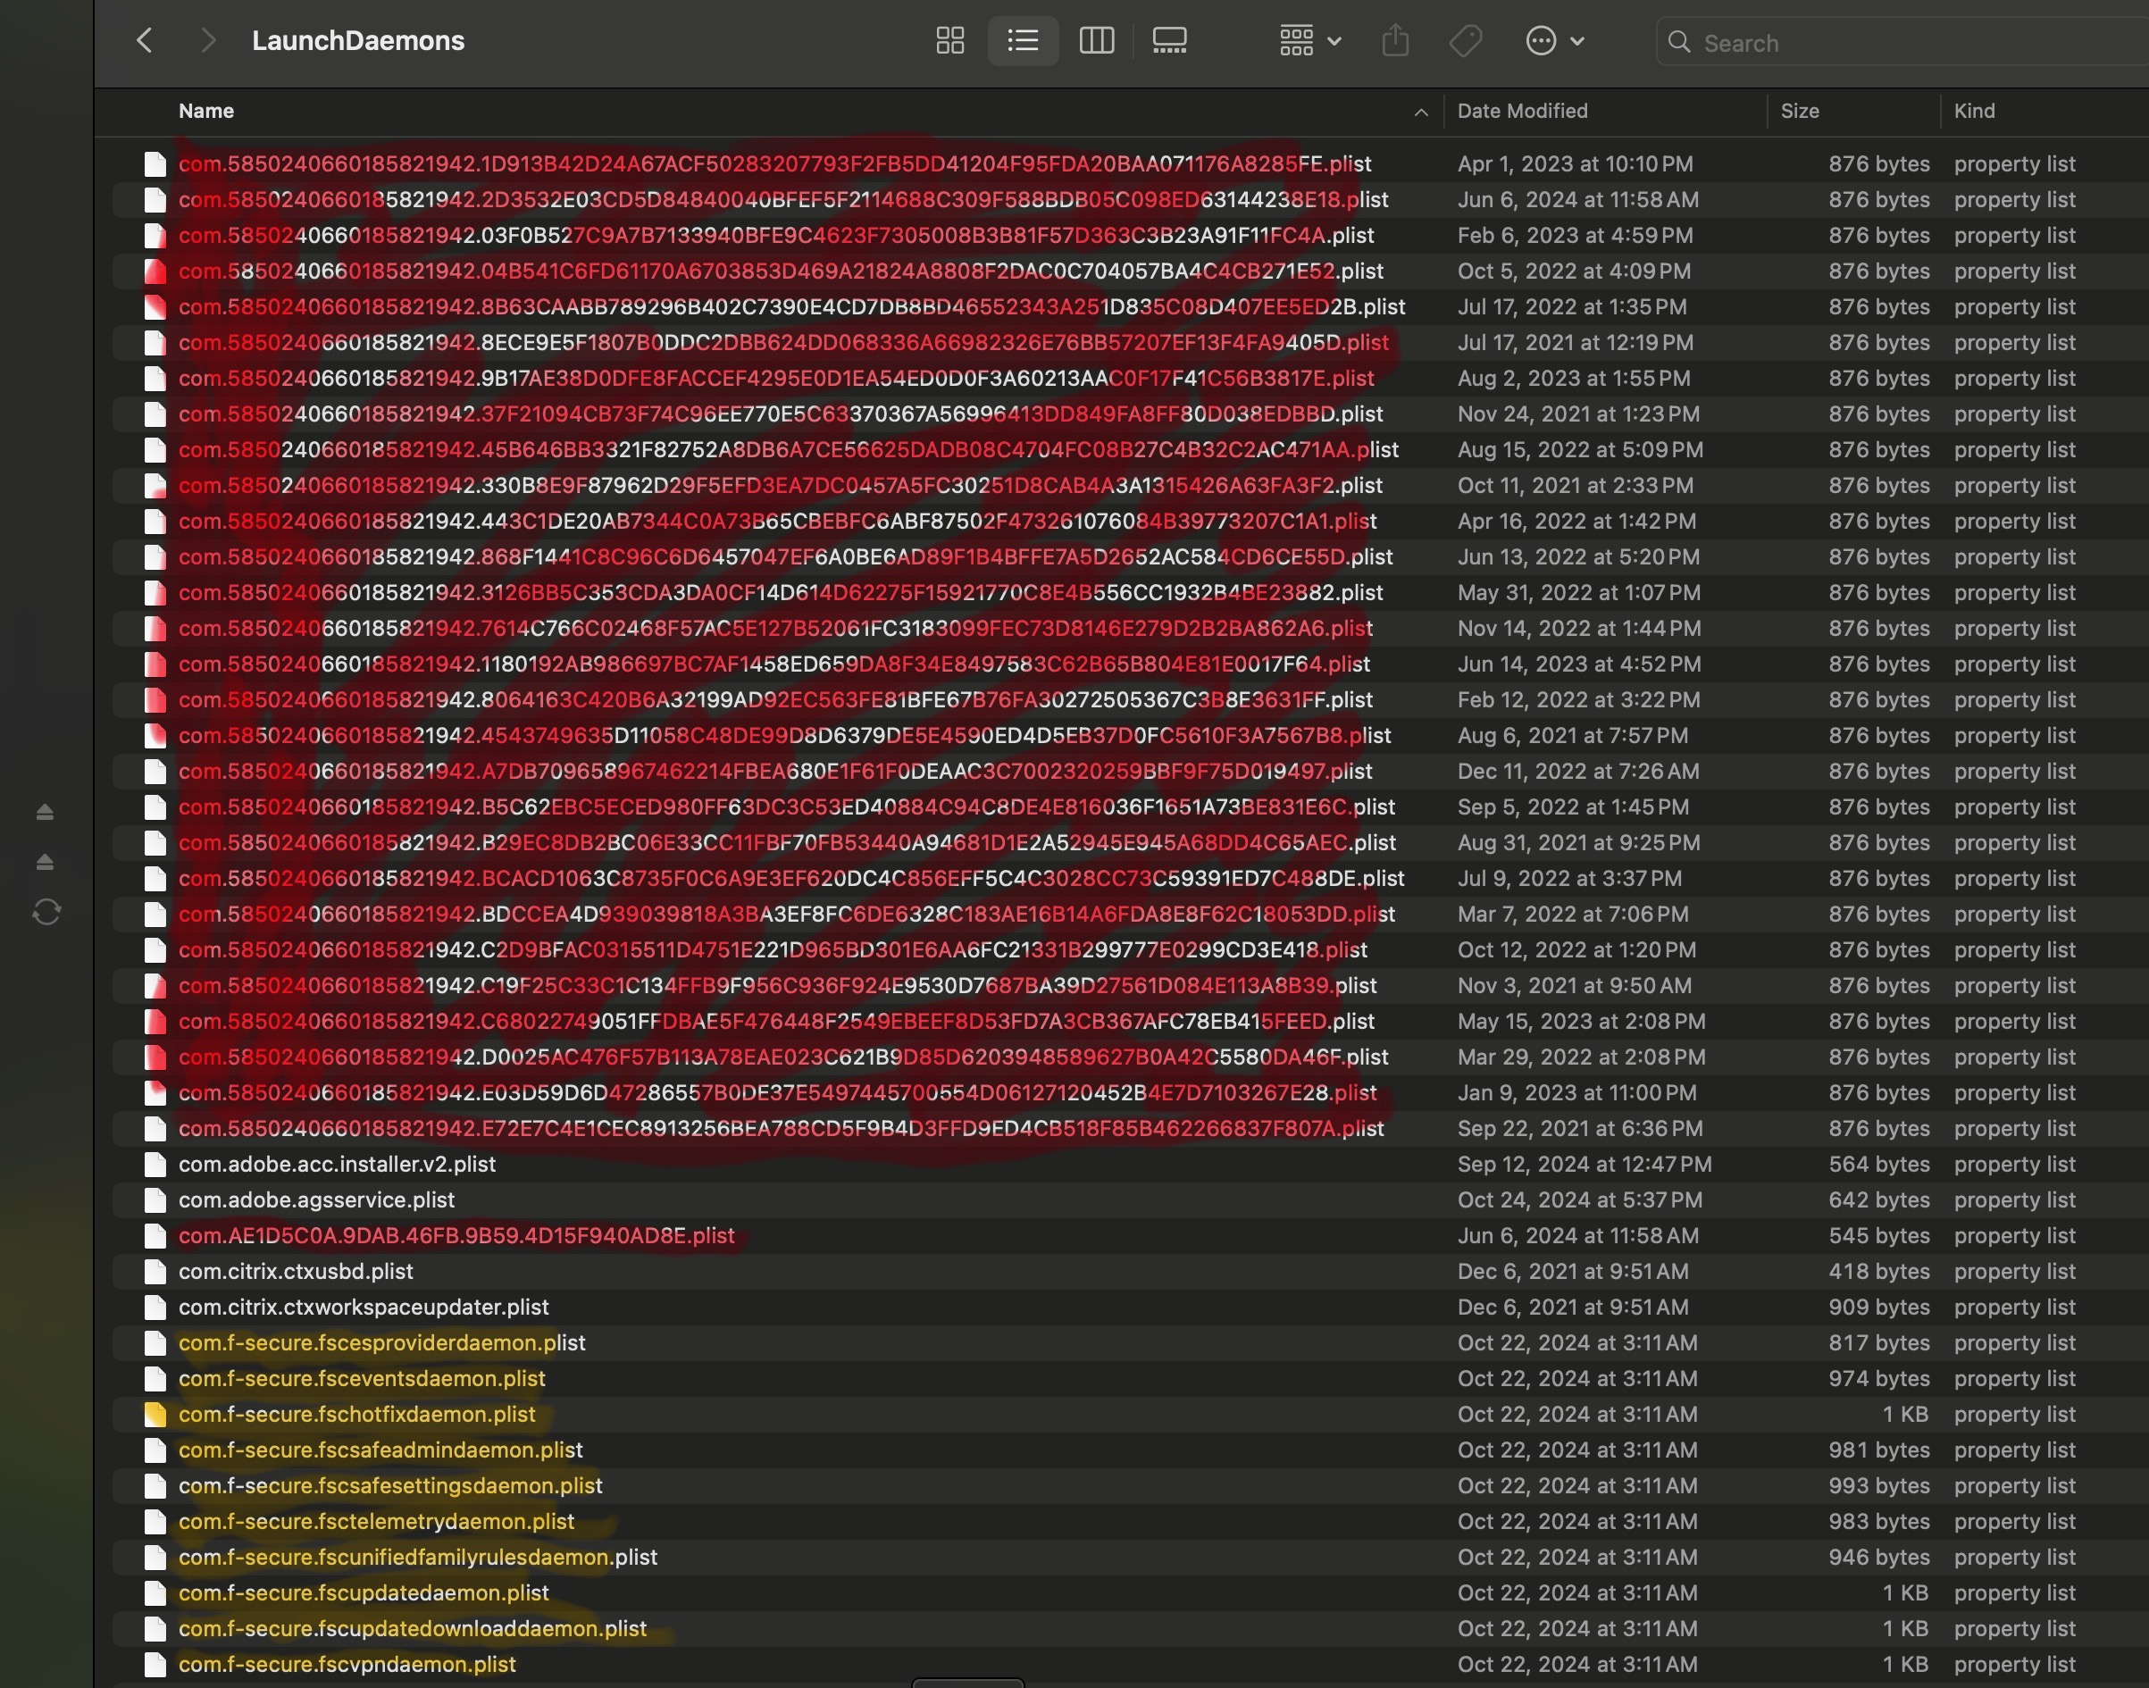Open the Group By dropdown
Viewport: 2149px width, 1688px height.
1309,40
